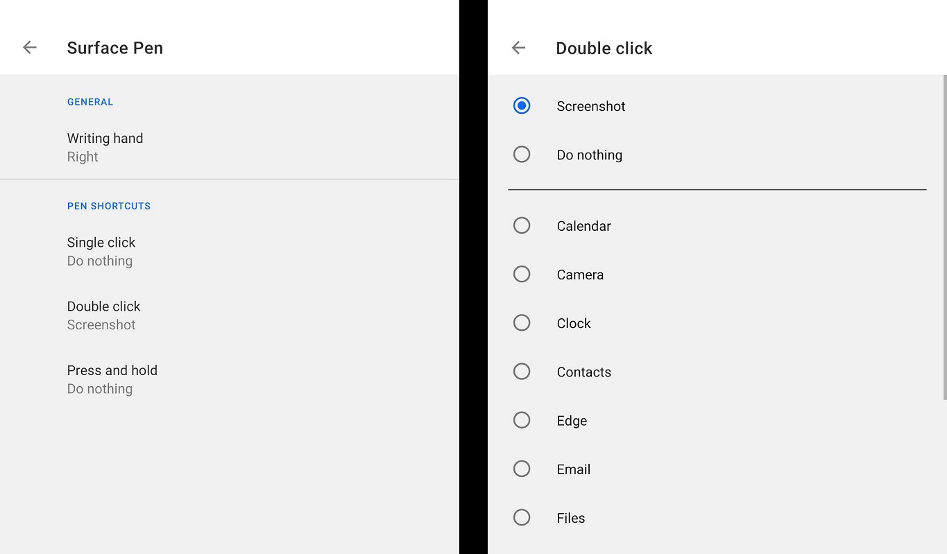This screenshot has width=947, height=554.
Task: Open the Single click shortcut setting
Action: 101,251
